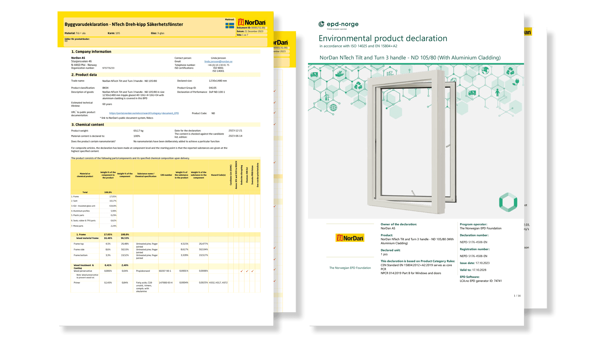Click 'NPCR 014:2019 Part B for Windows and doors'

(x=411, y=273)
